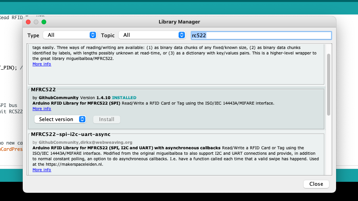This screenshot has width=358, height=201.
Task: Click the GithubCommunity,dirkx@webweaving.org author text
Action: [85, 143]
